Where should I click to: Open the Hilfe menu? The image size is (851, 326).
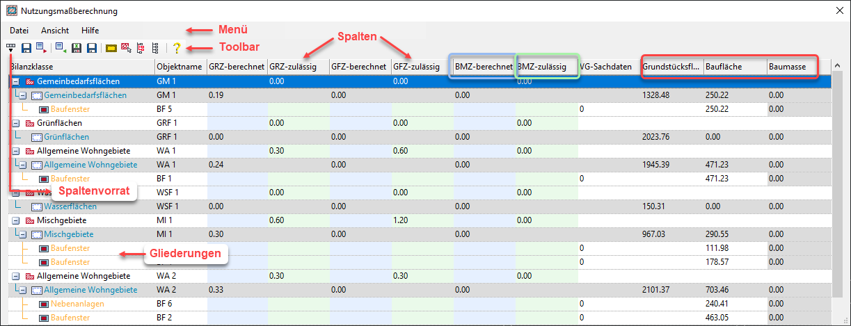(90, 31)
